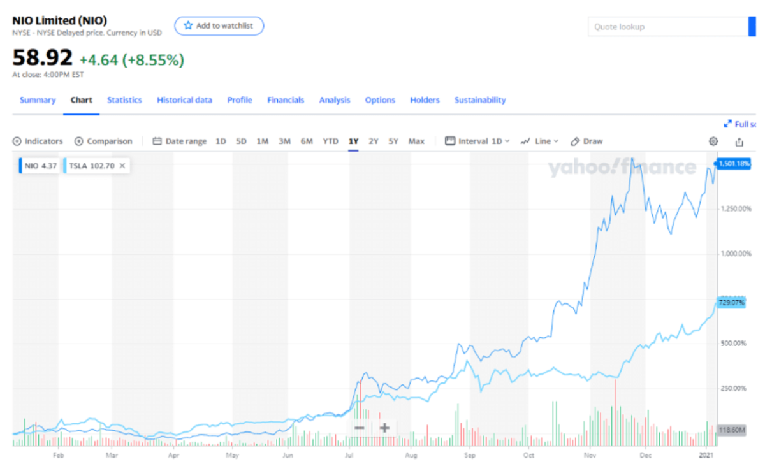Add Indicators to the chart
The width and height of the screenshot is (765, 471).
click(38, 141)
